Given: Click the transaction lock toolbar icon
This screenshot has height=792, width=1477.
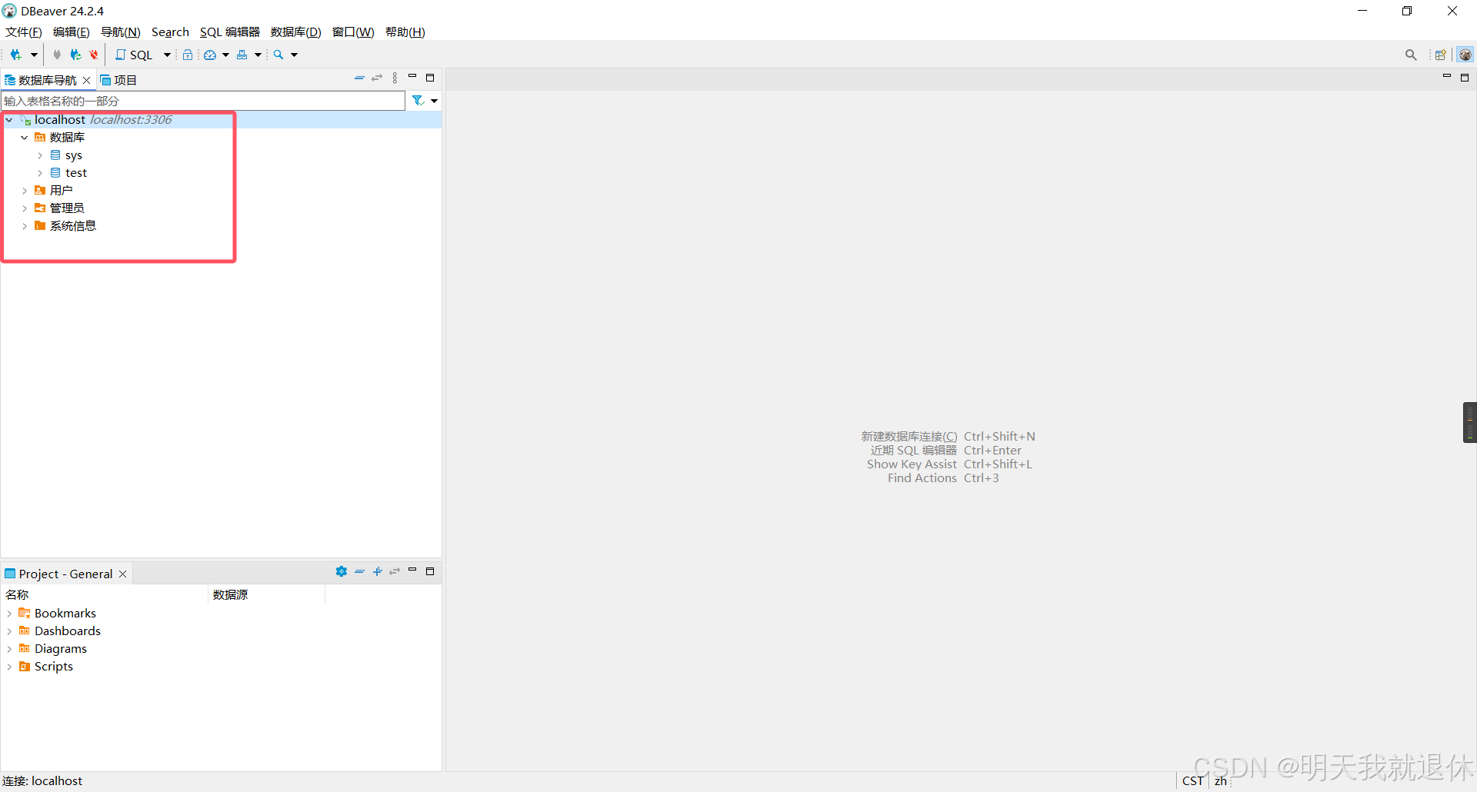Looking at the screenshot, I should tap(188, 55).
